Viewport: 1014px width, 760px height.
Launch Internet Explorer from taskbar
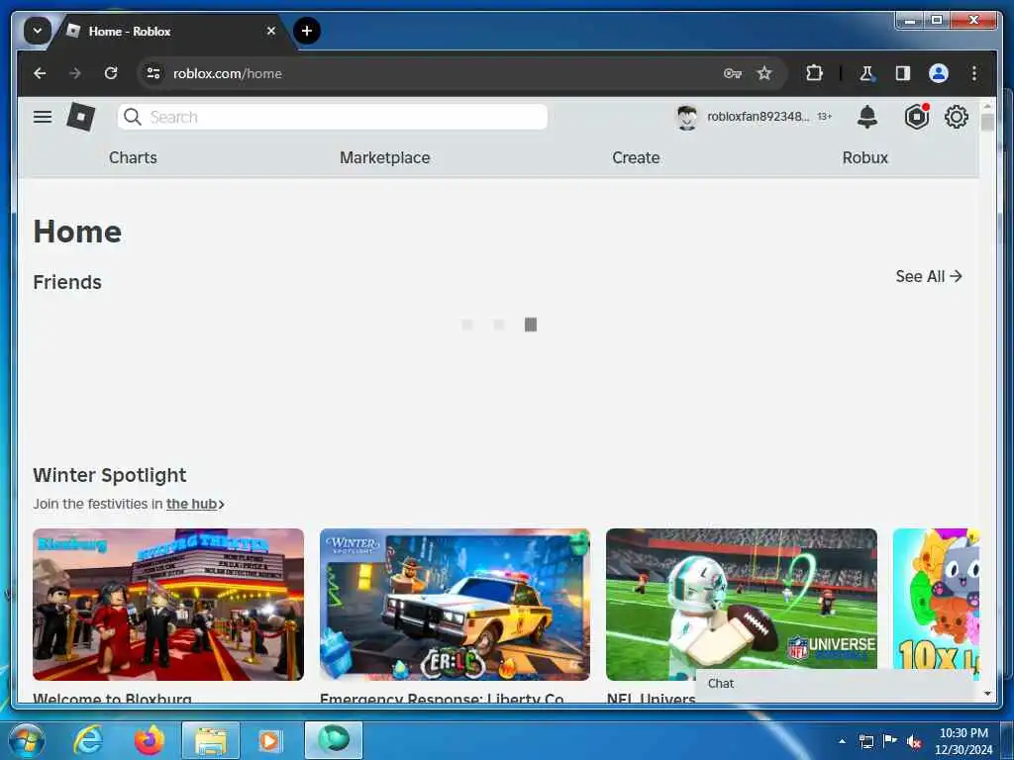pos(88,740)
